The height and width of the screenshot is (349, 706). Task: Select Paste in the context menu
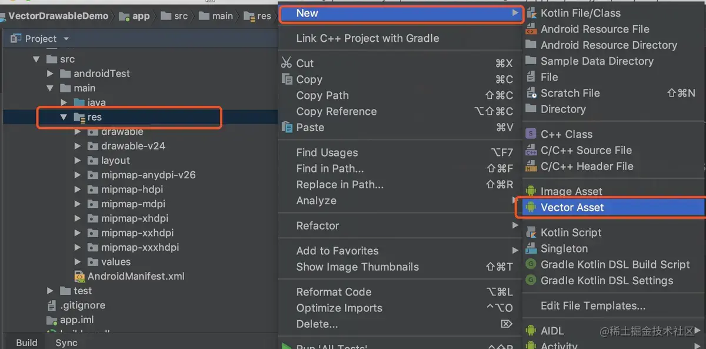point(310,127)
